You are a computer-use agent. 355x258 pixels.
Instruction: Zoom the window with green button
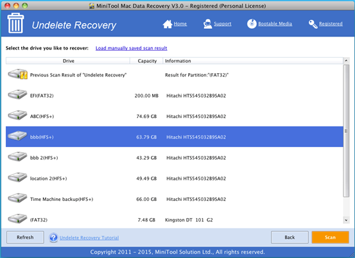click(24, 6)
